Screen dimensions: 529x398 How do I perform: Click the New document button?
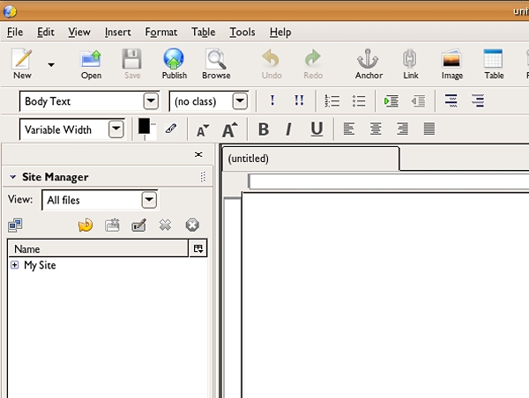(x=22, y=63)
